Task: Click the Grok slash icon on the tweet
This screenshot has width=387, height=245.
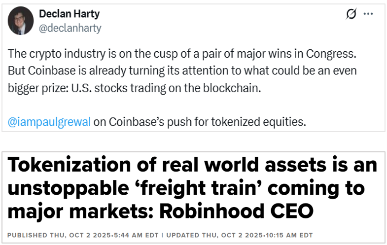Action: [x=351, y=15]
